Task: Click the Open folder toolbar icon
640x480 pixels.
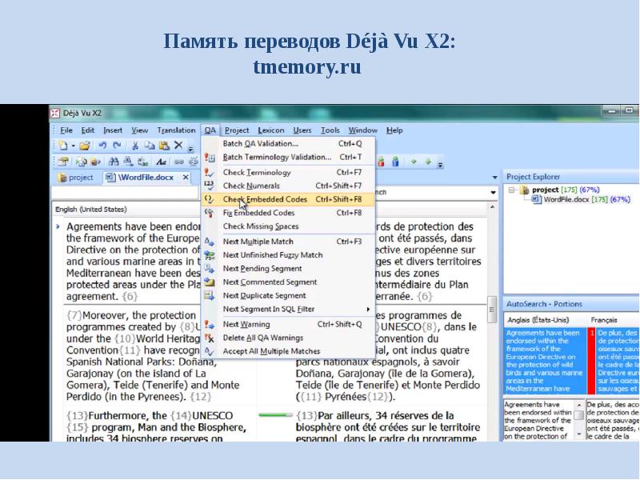Action: (x=85, y=146)
